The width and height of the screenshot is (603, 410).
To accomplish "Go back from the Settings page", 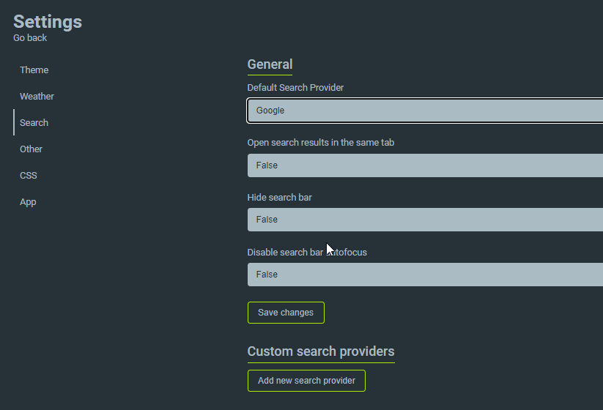I will (30, 38).
